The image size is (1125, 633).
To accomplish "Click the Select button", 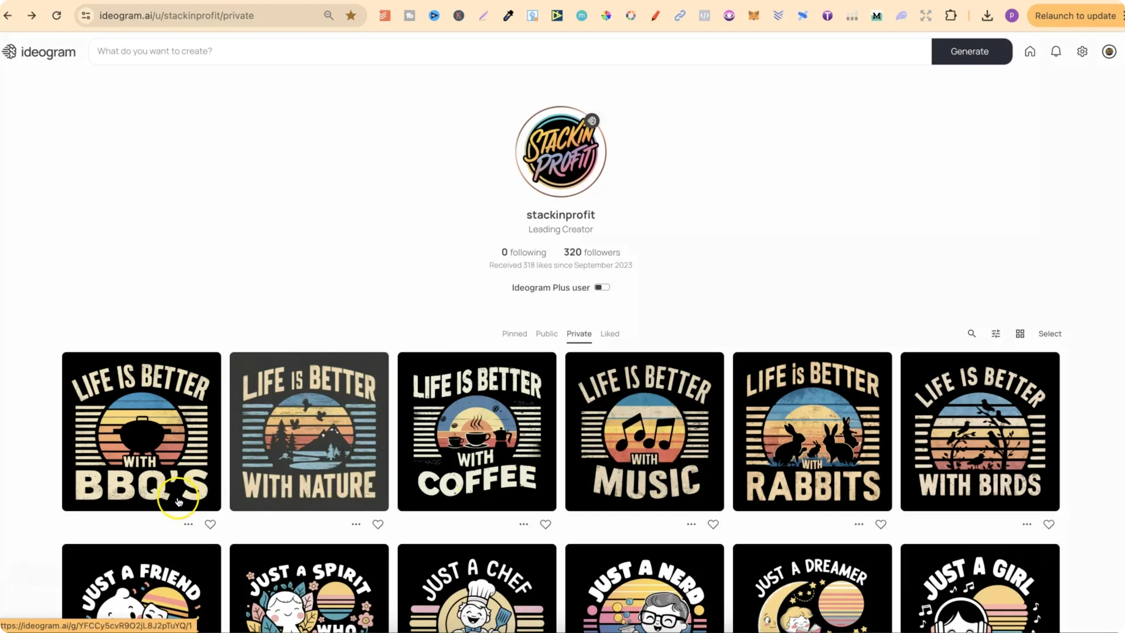I will [x=1049, y=333].
